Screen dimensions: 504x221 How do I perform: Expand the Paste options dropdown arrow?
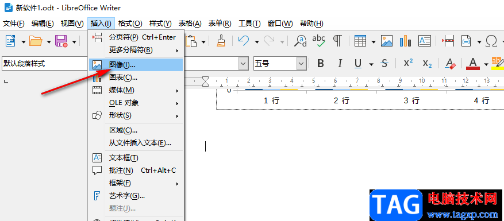point(204,42)
